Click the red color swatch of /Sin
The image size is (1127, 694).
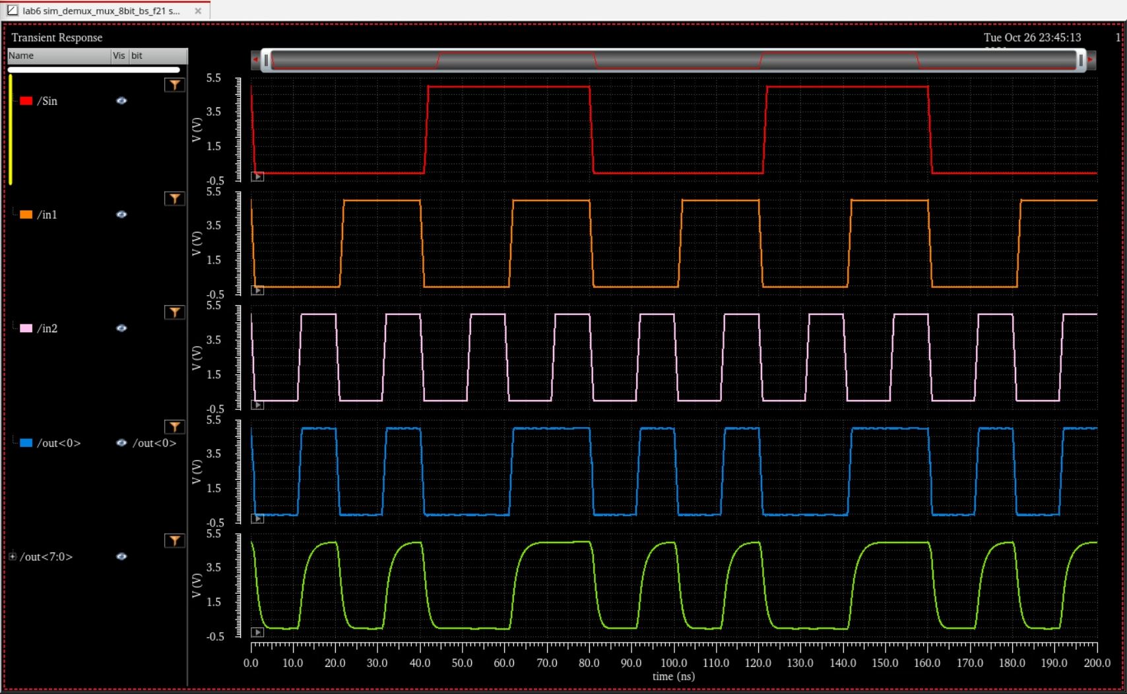pyautogui.click(x=26, y=101)
